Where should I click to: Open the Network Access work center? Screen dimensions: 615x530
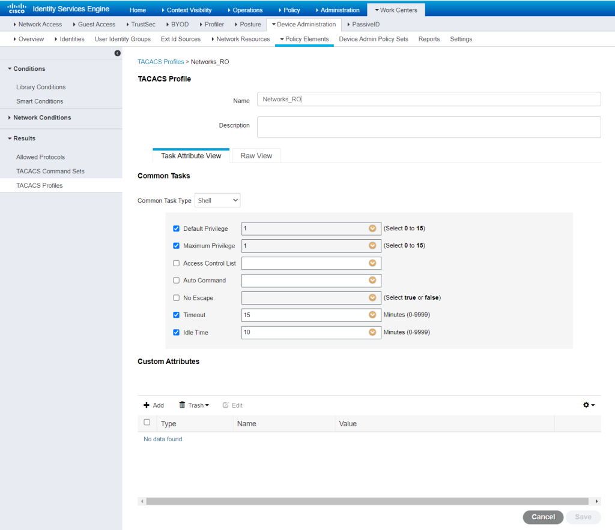[x=38, y=24]
